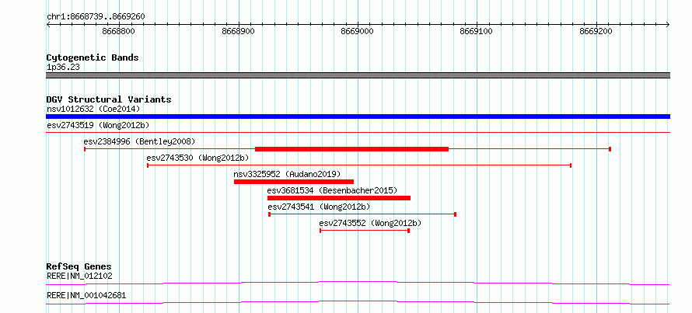Click the blue nsv1012632 variant bar
The image size is (692, 313).
[358, 117]
